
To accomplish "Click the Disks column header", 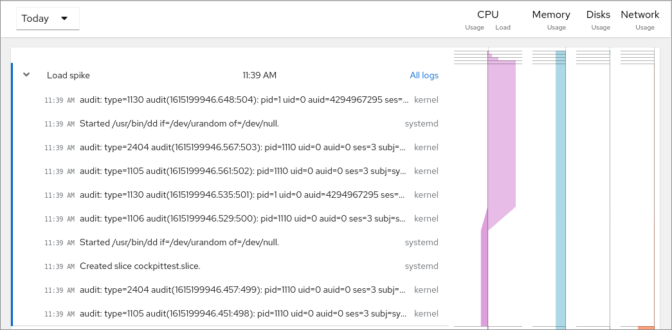I will point(598,15).
